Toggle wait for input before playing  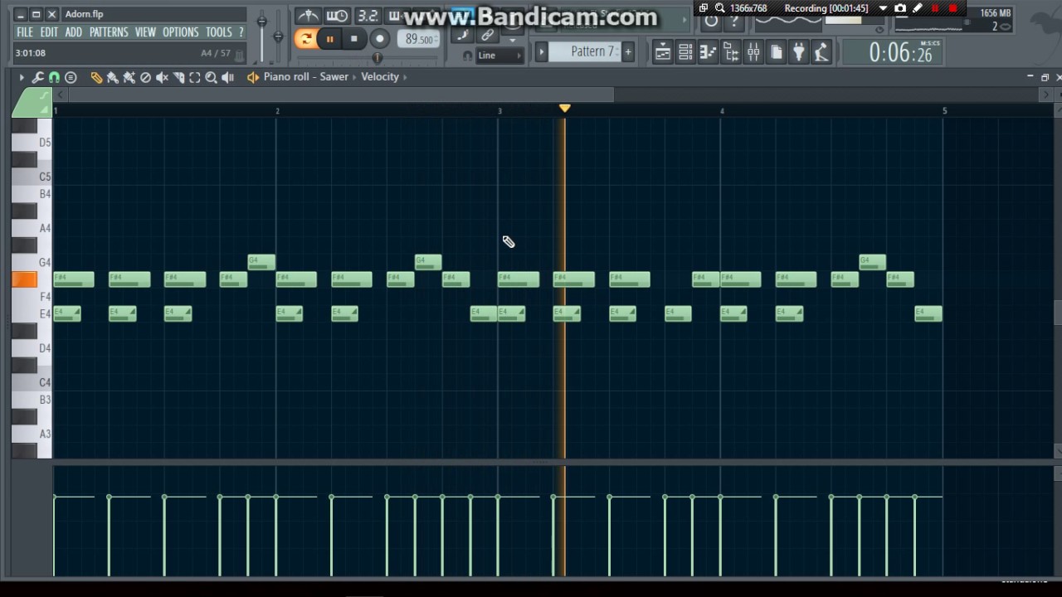337,16
